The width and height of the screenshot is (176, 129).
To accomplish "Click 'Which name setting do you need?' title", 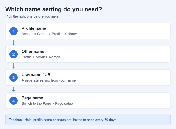I will [54, 9].
